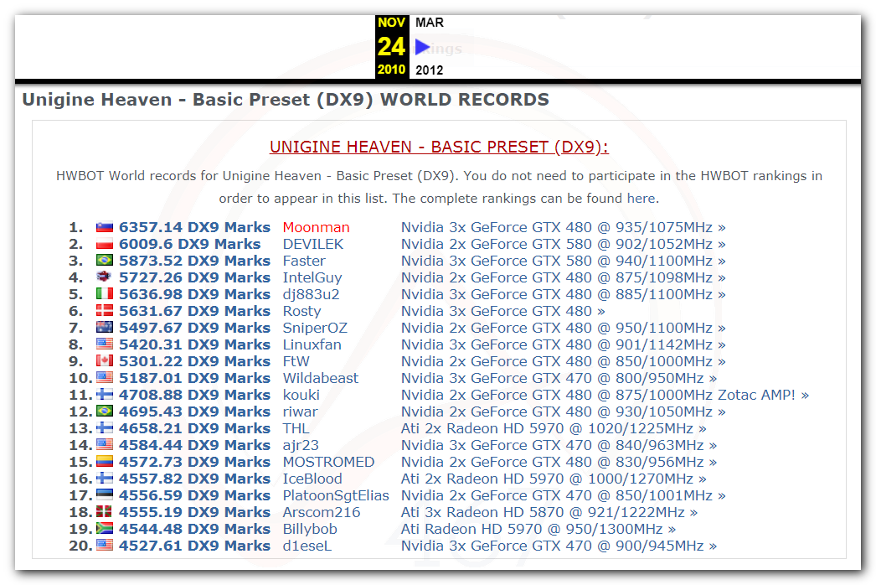Image resolution: width=876 pixels, height=585 pixels.
Task: View Linuxfan's user profile
Action: 312,345
